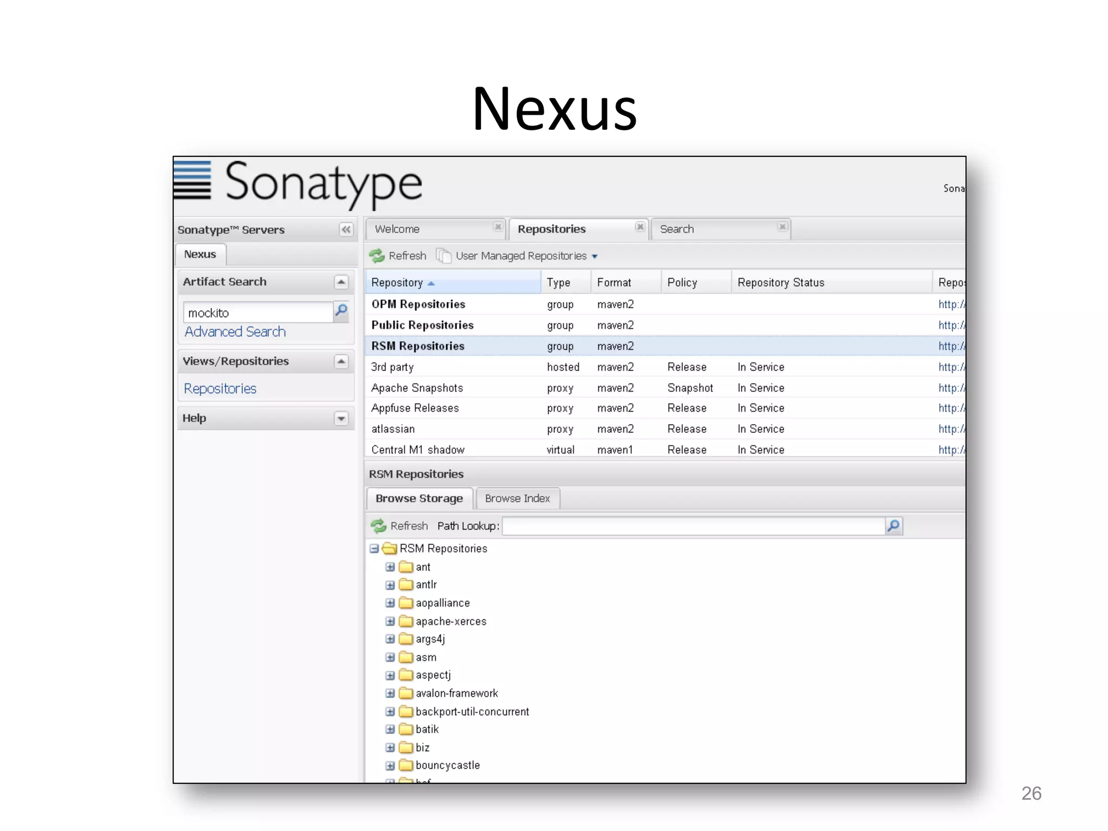Expand the avalon-framework tree node
This screenshot has height=831, width=1108.
point(390,694)
